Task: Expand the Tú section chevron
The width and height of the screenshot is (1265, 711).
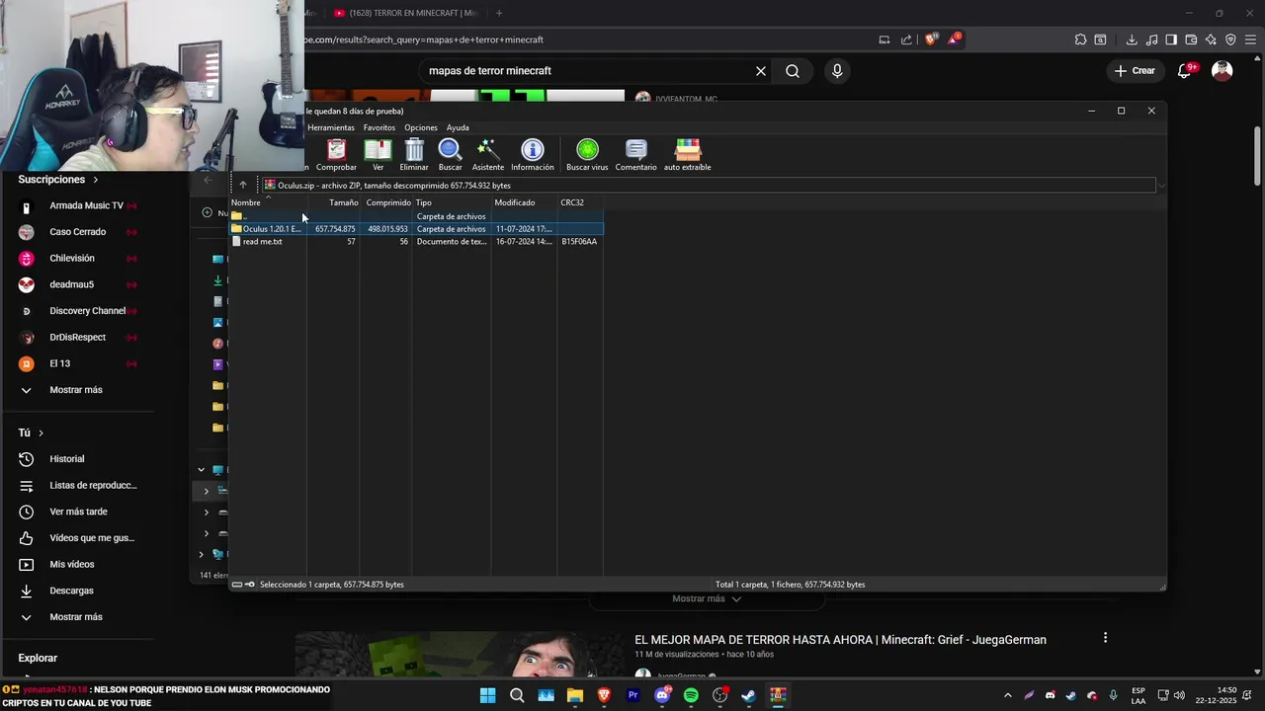Action: coord(41,433)
